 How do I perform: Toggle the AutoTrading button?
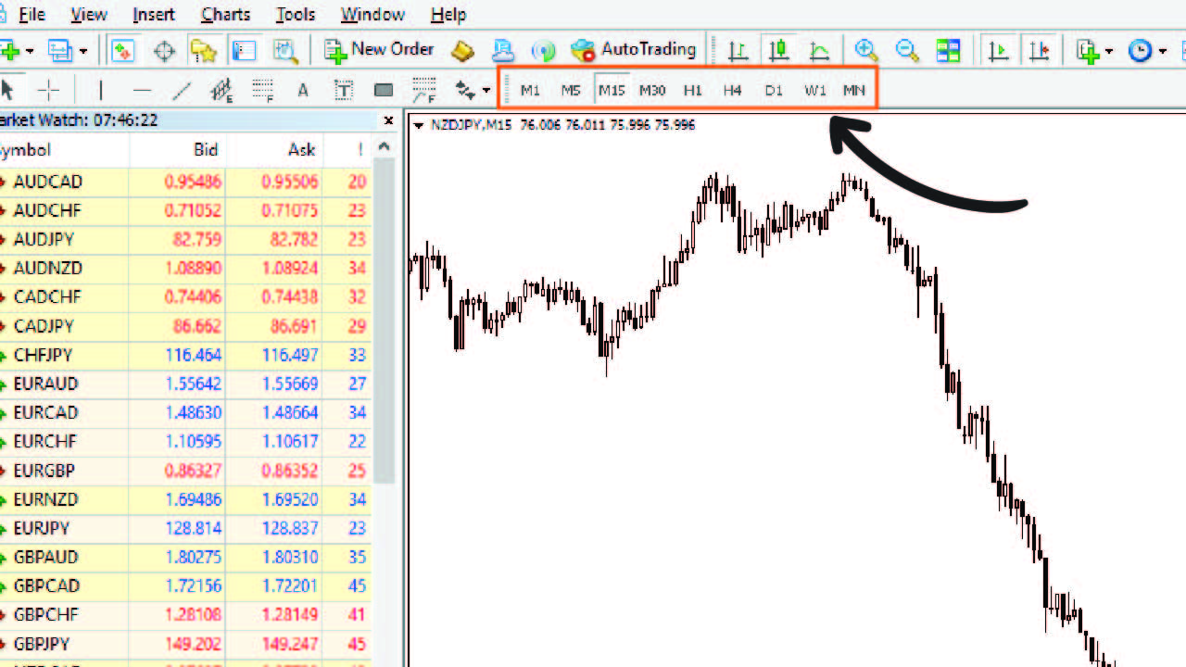pyautogui.click(x=634, y=50)
